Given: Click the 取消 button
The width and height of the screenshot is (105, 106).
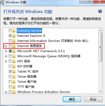Looking at the screenshot, I should 93,99.
